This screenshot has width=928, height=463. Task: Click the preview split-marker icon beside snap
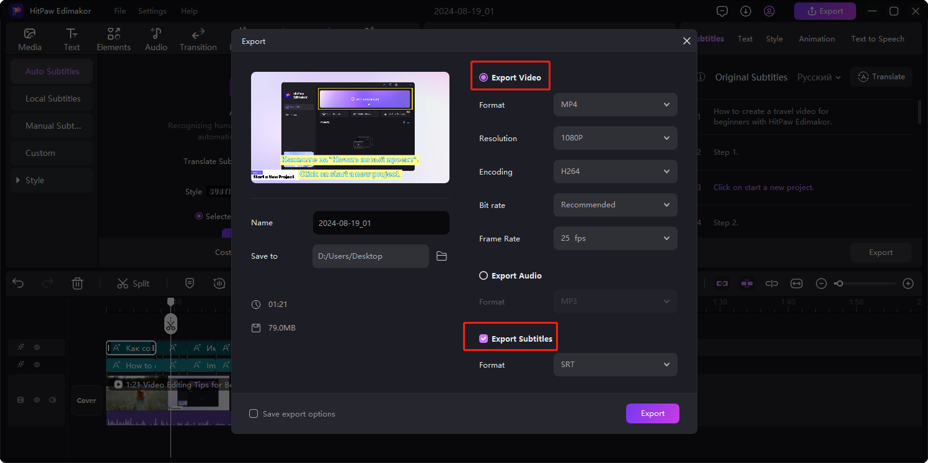tap(772, 283)
